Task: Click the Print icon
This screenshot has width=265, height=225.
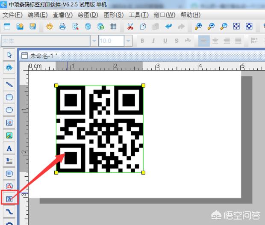Action: (62, 27)
